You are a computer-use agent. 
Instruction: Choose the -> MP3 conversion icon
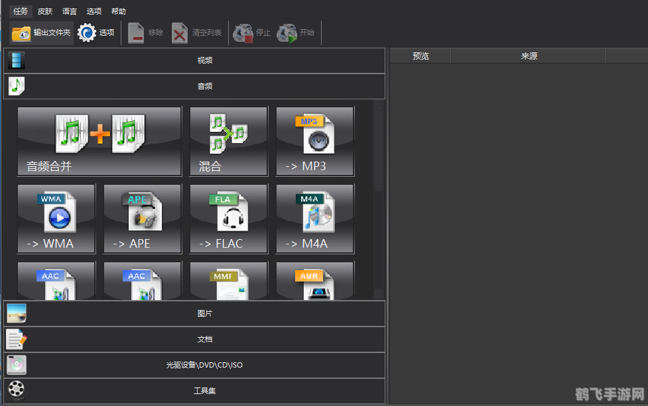tap(315, 141)
